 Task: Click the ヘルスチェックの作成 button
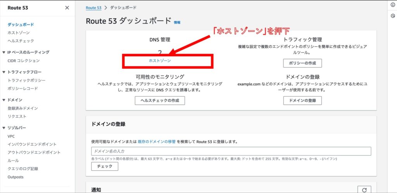pyautogui.click(x=160, y=100)
